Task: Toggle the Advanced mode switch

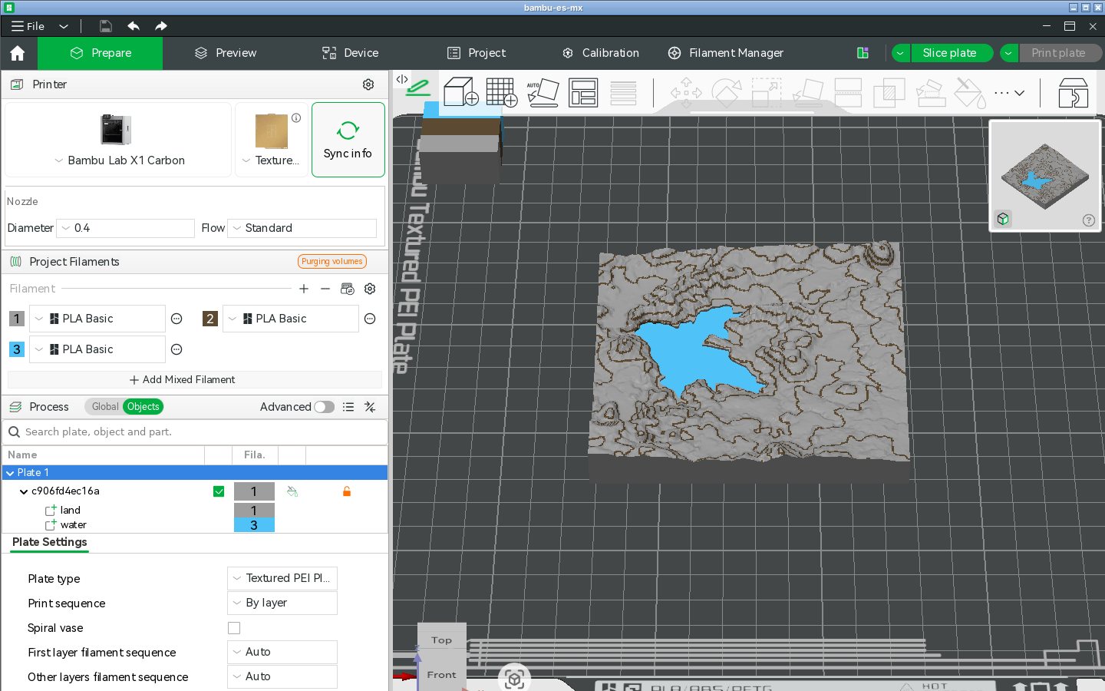Action: pyautogui.click(x=325, y=407)
